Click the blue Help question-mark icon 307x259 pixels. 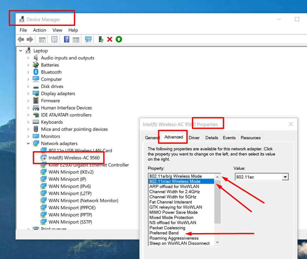pos(66,39)
